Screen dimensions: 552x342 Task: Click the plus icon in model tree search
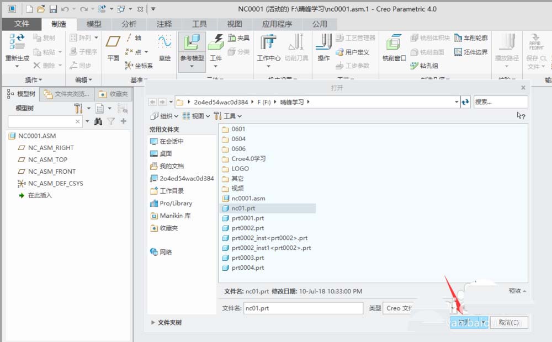[123, 121]
